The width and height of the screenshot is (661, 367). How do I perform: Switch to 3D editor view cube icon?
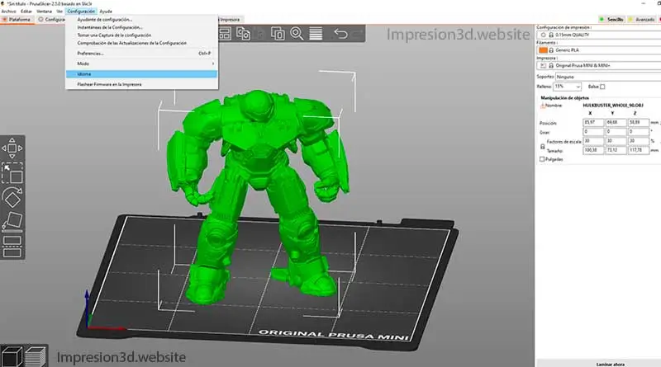pos(12,356)
